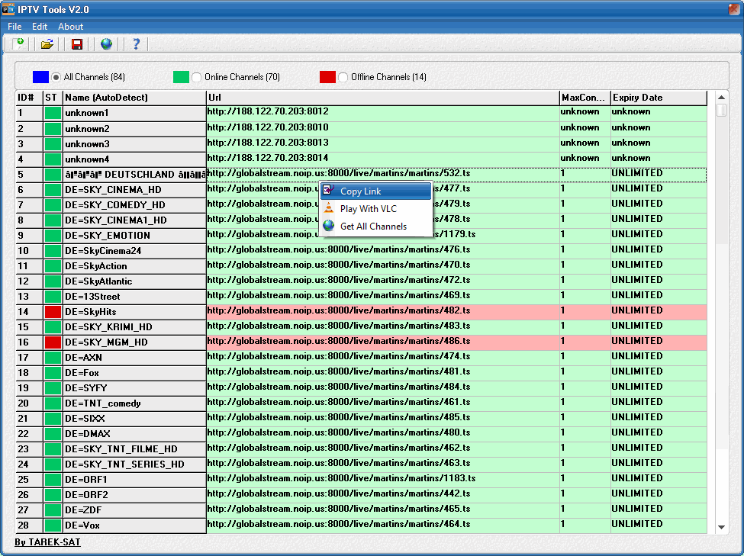Choose Copy Link from the context menu
Screen dimensions: 744x556
[x=375, y=191]
